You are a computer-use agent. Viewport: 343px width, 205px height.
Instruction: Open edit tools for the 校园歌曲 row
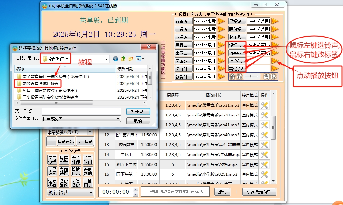pyautogui.click(x=264, y=145)
